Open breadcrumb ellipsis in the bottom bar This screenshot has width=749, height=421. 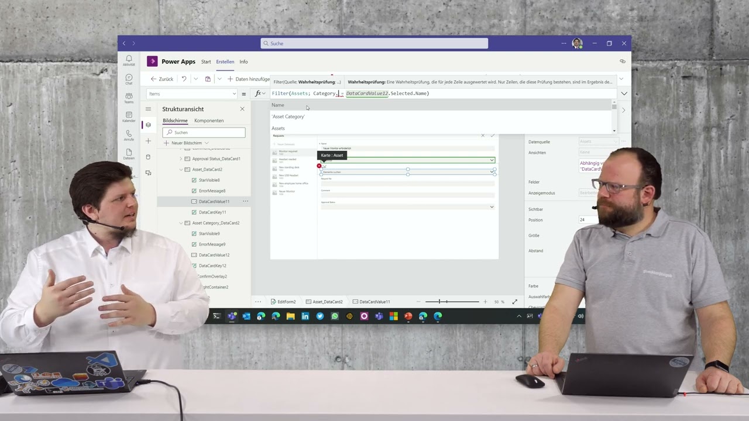point(258,302)
